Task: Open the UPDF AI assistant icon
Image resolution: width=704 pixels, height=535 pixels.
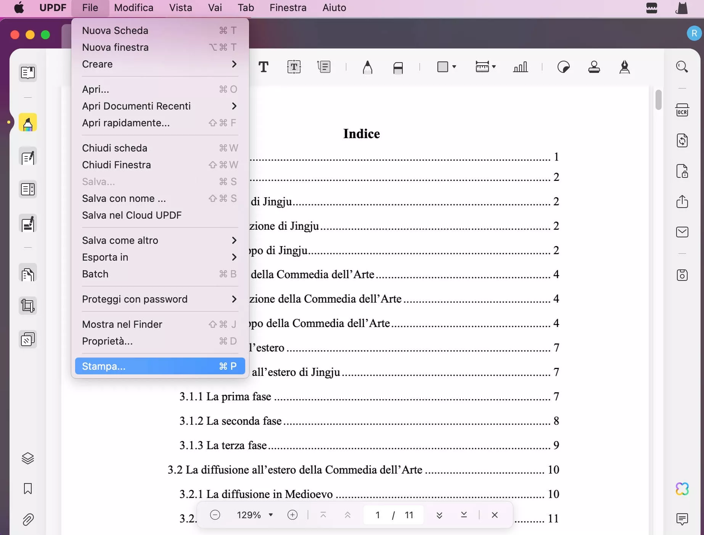Action: tap(682, 489)
